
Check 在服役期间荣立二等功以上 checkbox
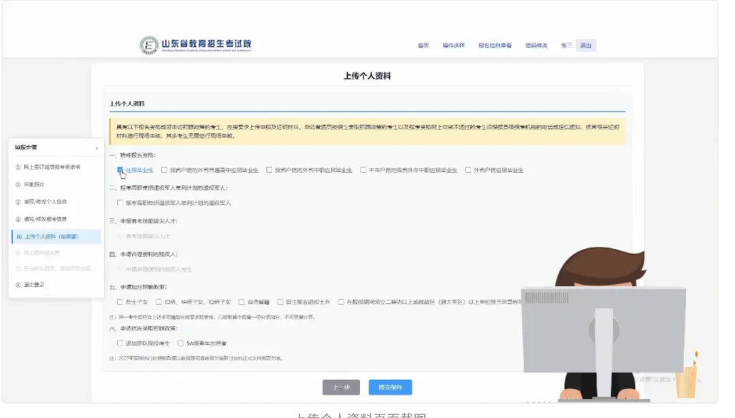[x=341, y=302]
